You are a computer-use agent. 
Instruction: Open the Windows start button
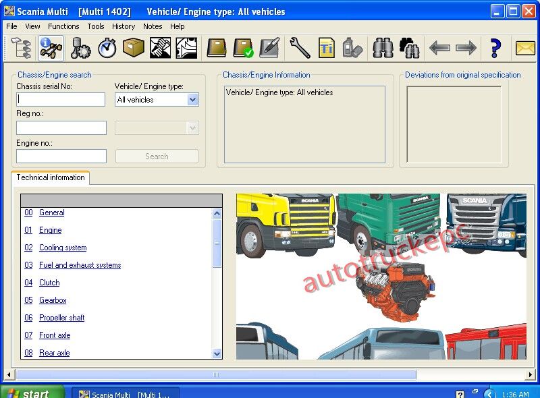(32, 392)
